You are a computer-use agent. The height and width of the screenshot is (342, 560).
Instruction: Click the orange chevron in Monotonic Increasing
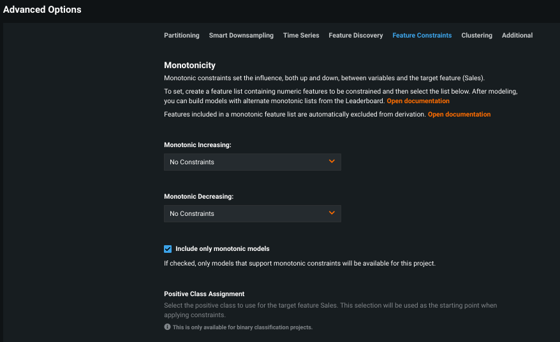click(332, 162)
